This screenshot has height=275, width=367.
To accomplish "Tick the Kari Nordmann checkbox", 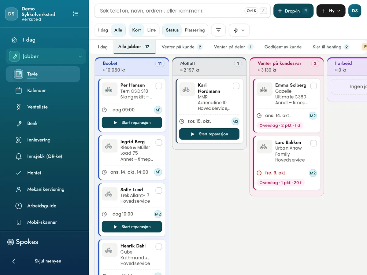I will point(236,86).
